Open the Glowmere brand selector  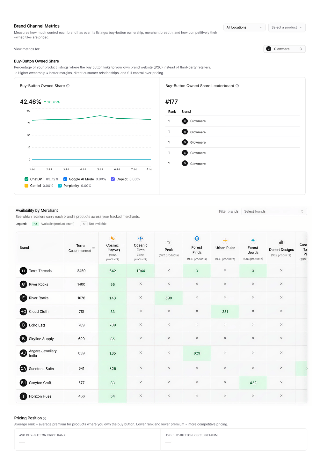click(x=285, y=49)
